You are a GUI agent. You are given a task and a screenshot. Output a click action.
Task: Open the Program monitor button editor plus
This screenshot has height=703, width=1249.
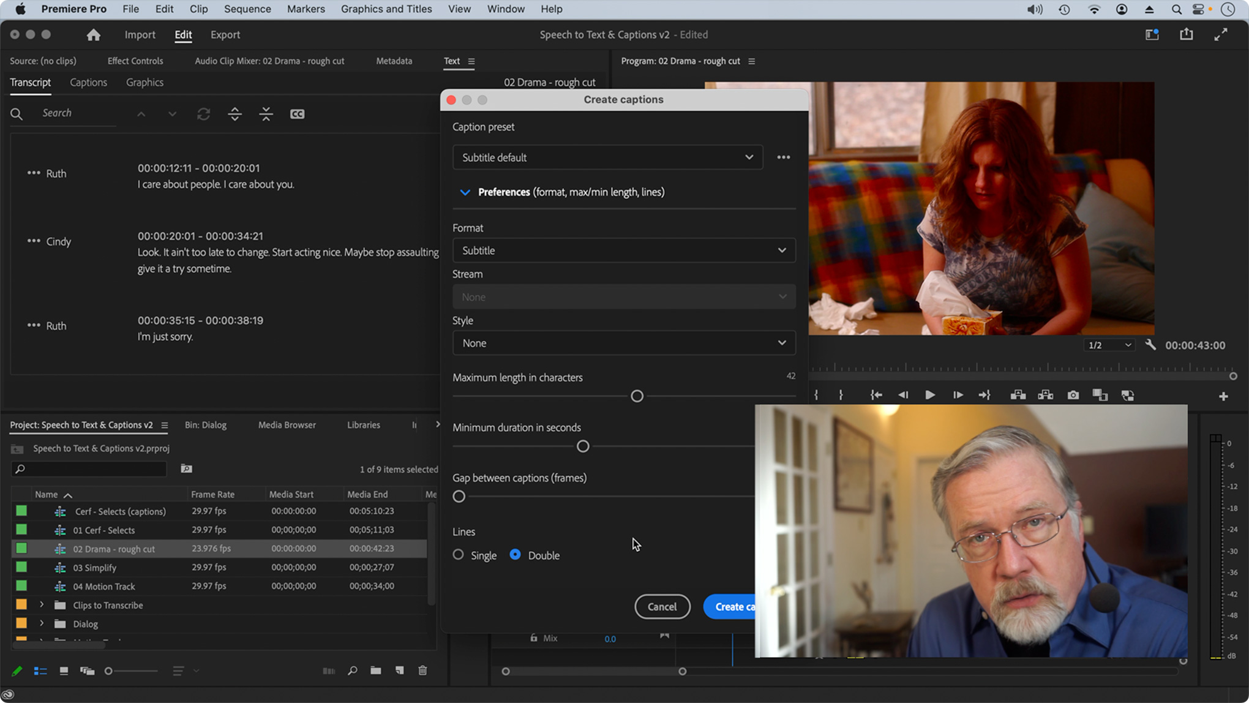click(1223, 397)
